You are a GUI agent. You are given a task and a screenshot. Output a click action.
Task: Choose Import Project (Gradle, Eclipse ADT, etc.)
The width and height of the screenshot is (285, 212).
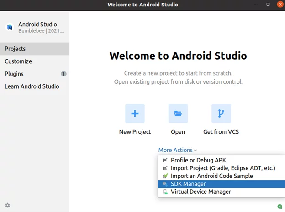tap(222, 168)
